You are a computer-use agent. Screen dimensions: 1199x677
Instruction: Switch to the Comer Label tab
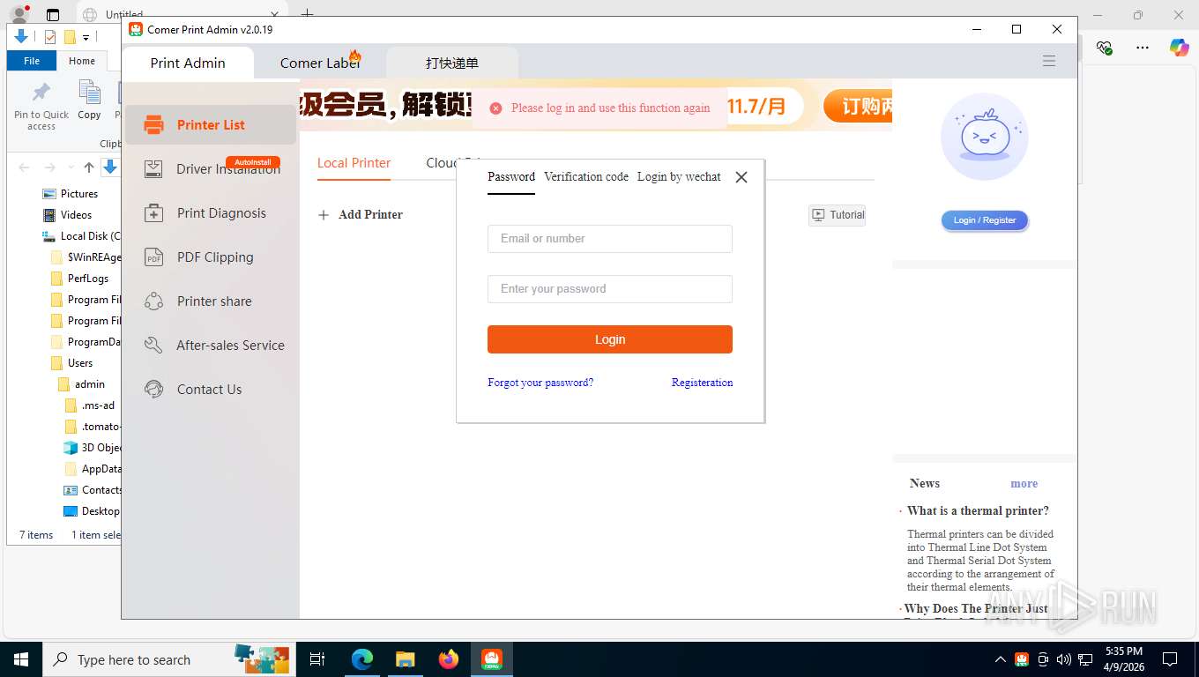[x=320, y=63]
